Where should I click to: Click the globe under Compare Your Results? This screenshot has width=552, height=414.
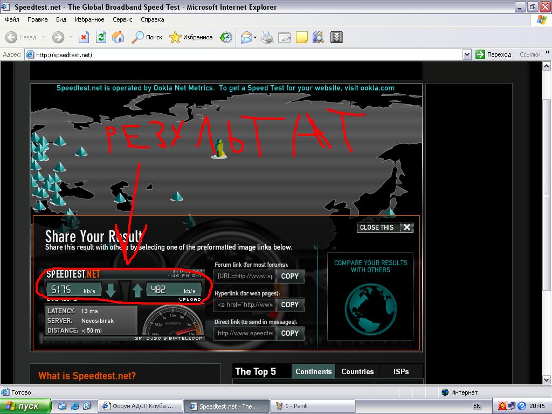tap(370, 309)
